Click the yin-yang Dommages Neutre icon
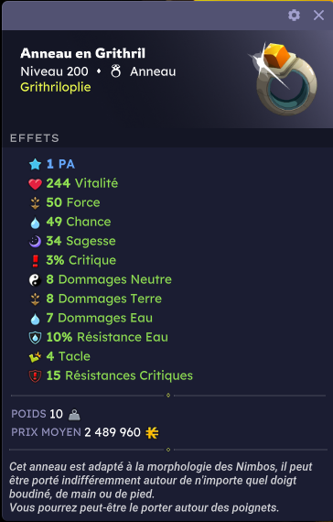 35,280
